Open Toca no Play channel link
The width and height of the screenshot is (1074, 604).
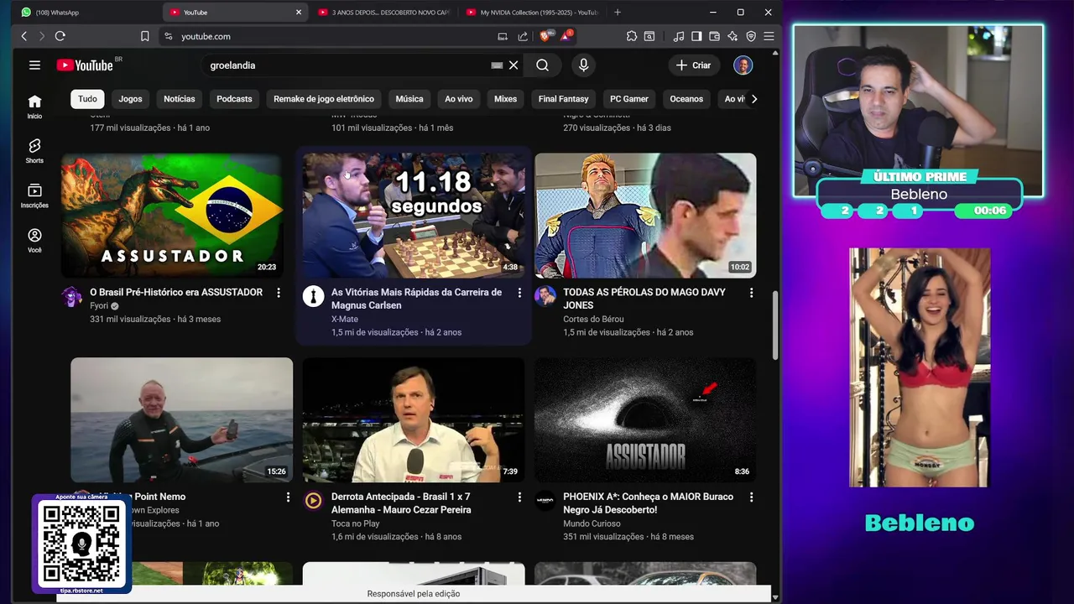[355, 523]
